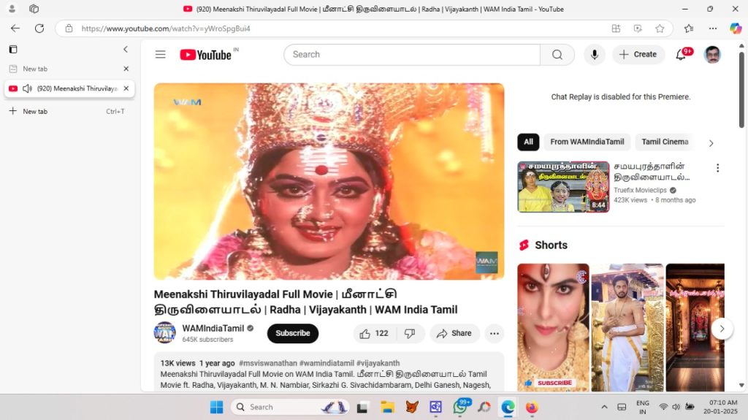
Task: Open the media/app icon in address bar
Action: [x=637, y=28]
